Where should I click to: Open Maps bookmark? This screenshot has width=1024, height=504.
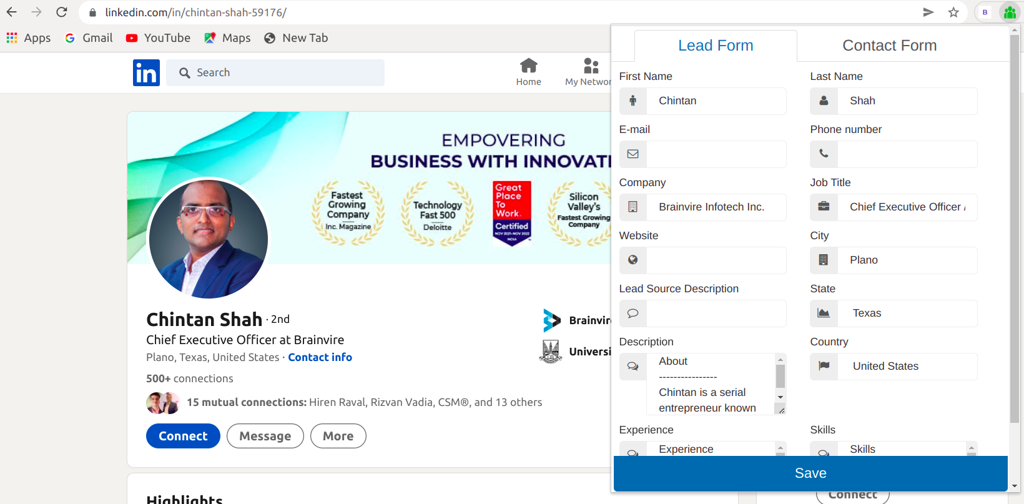click(227, 38)
